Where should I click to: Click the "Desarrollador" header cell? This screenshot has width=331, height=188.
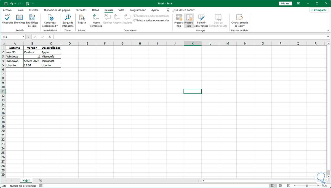(51, 48)
